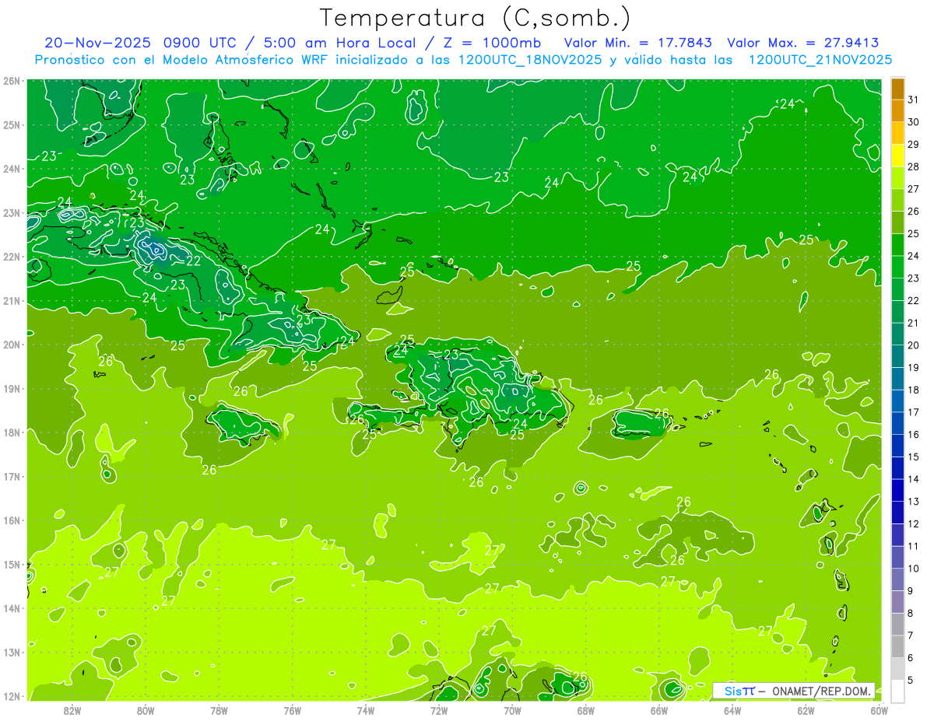Image resolution: width=934 pixels, height=721 pixels.
Task: Click the '76W' longitude axis label
Action: tap(292, 710)
